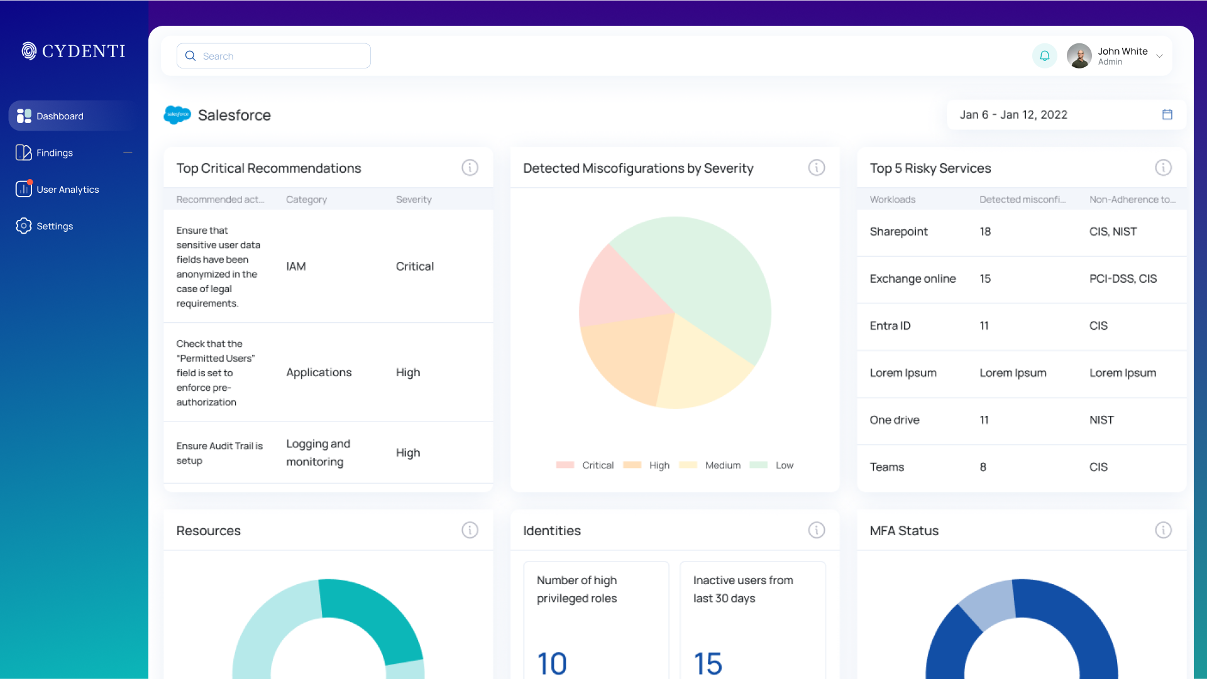Click the search magnifier icon

click(190, 56)
